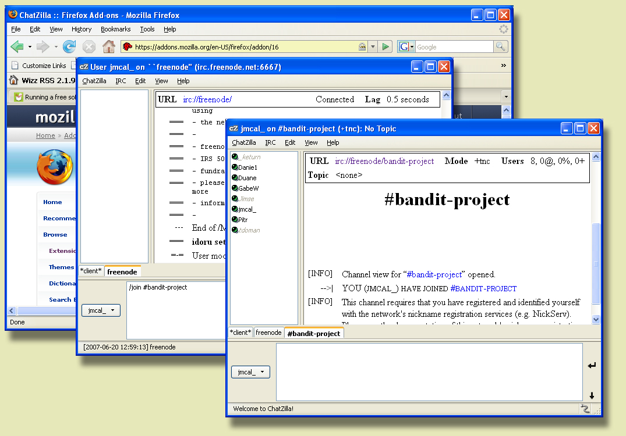This screenshot has width=626, height=436.
Task: Click the site favicon in address bar
Action: click(x=128, y=47)
